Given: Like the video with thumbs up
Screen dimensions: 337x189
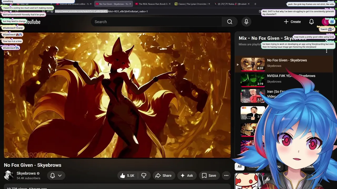Looking at the screenshot, I should coord(127,176).
